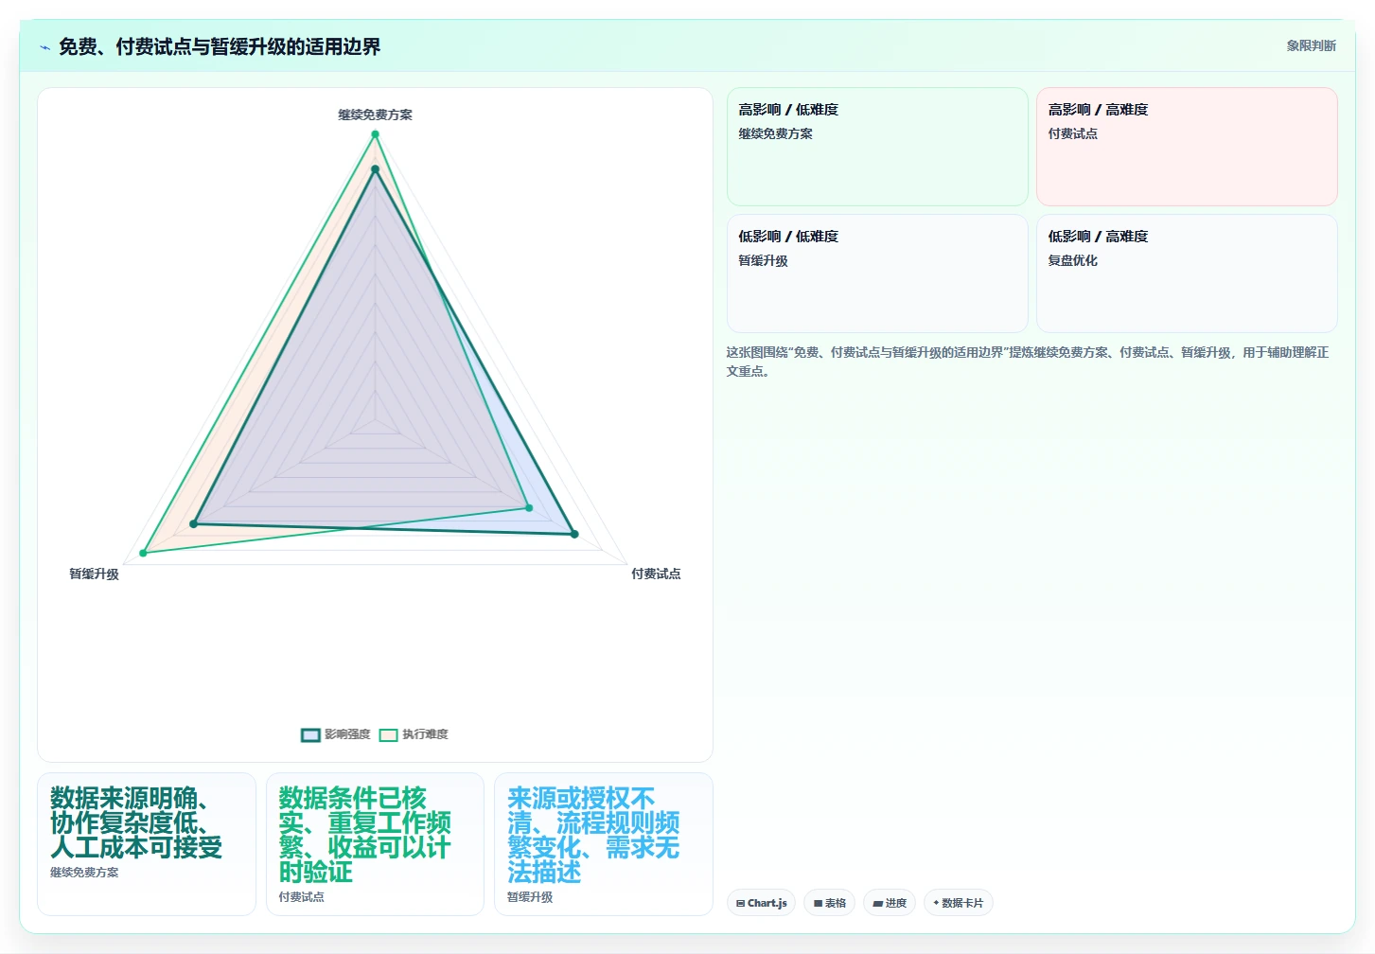Select the 低影响 / 高难度 quadrant card

1187,274
